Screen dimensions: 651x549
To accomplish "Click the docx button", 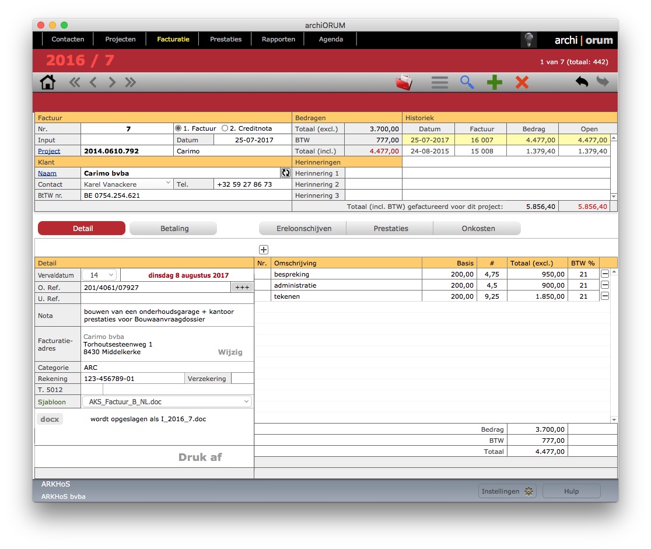I will pos(50,419).
